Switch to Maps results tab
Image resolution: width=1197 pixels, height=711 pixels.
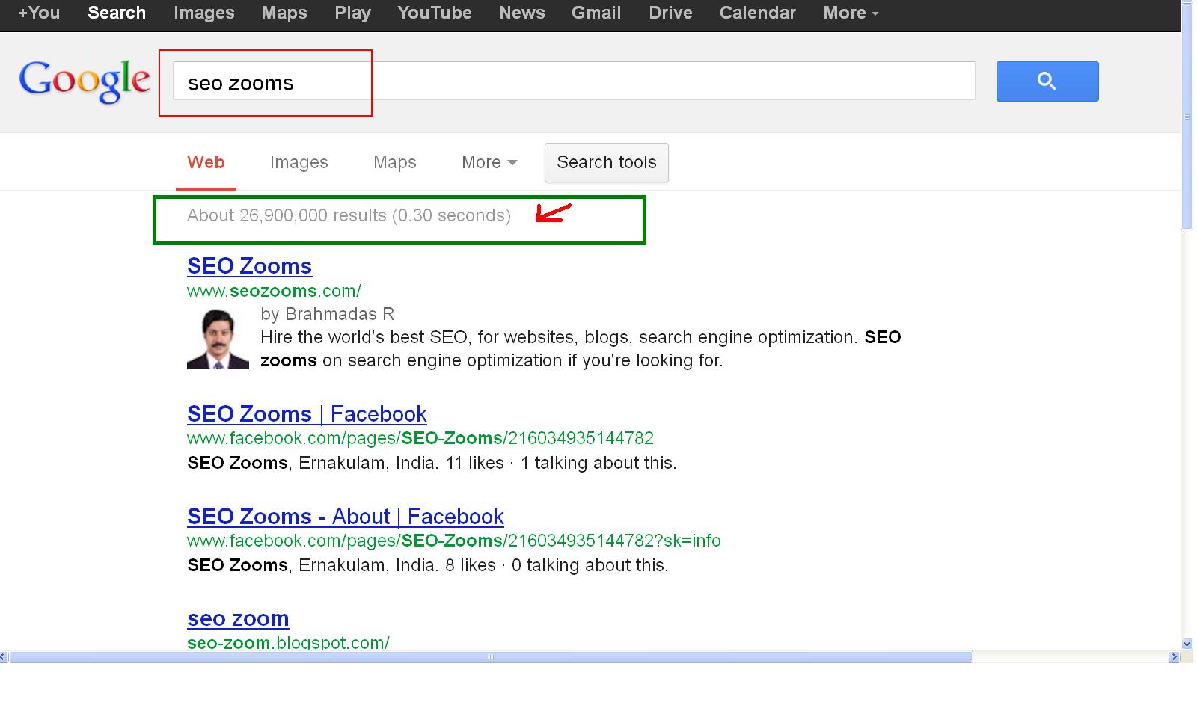click(395, 162)
